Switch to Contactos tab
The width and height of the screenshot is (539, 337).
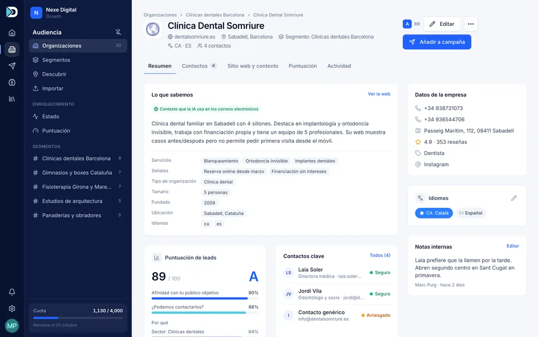click(x=199, y=66)
